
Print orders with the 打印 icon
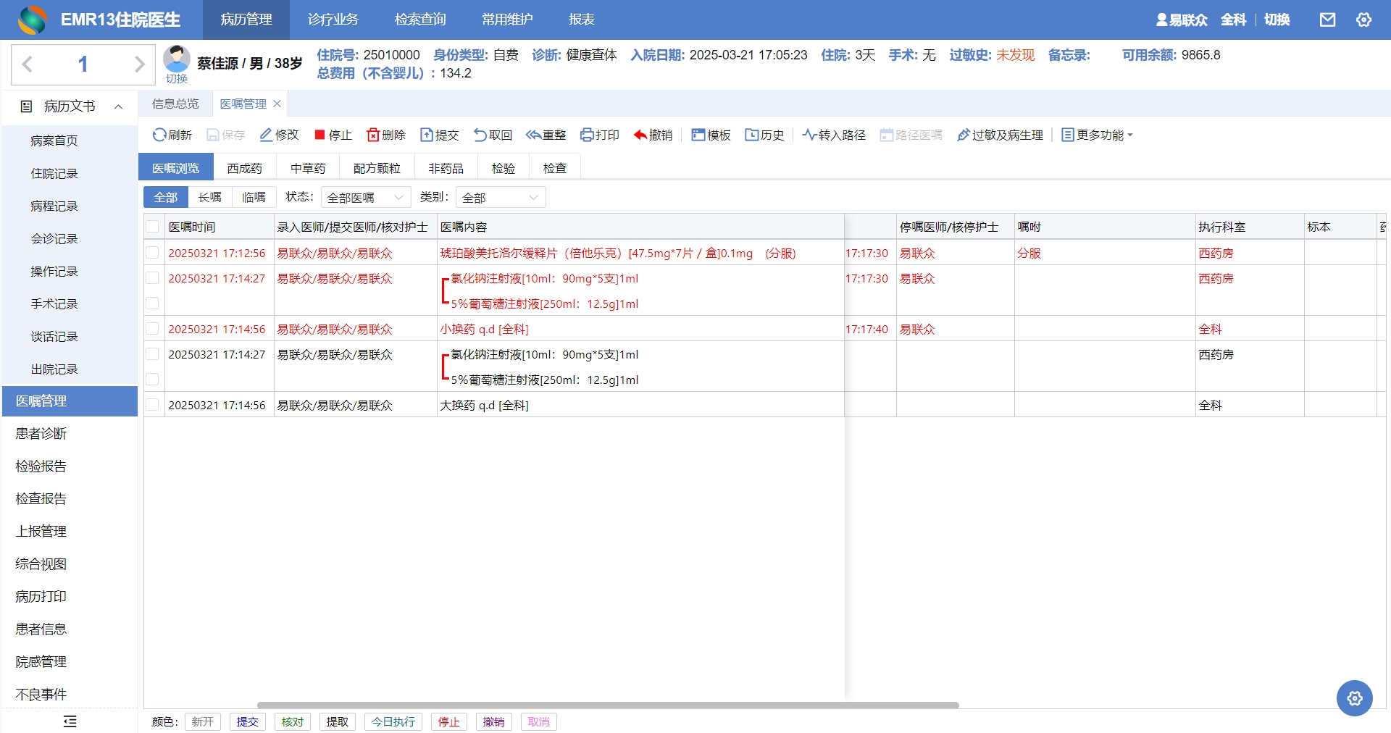pos(587,135)
